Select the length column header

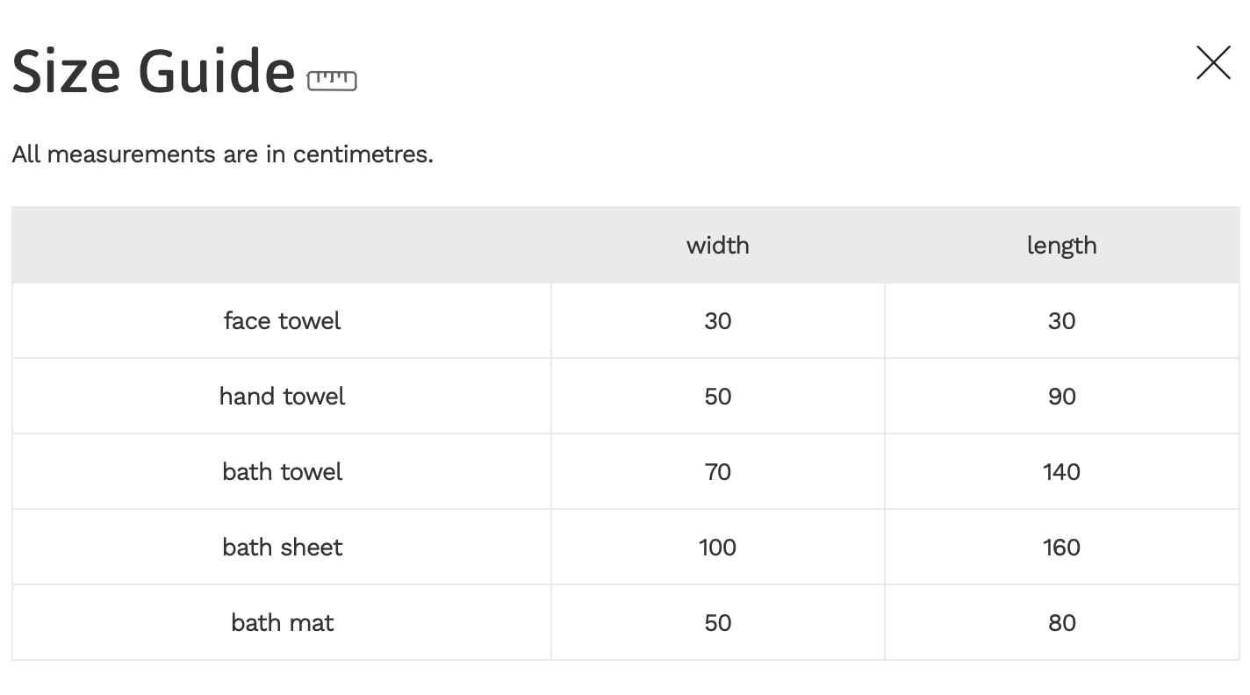click(1061, 245)
